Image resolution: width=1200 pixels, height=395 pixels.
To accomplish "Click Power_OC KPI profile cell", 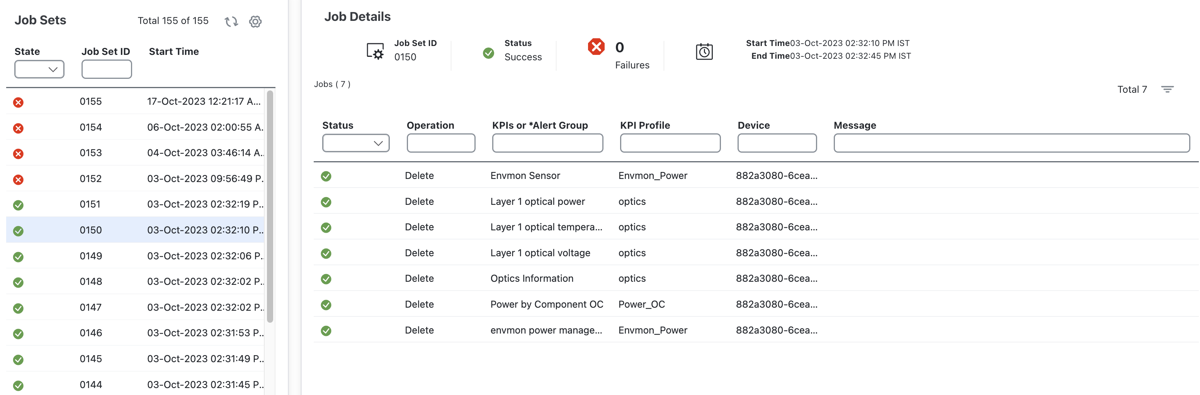I will pos(641,305).
